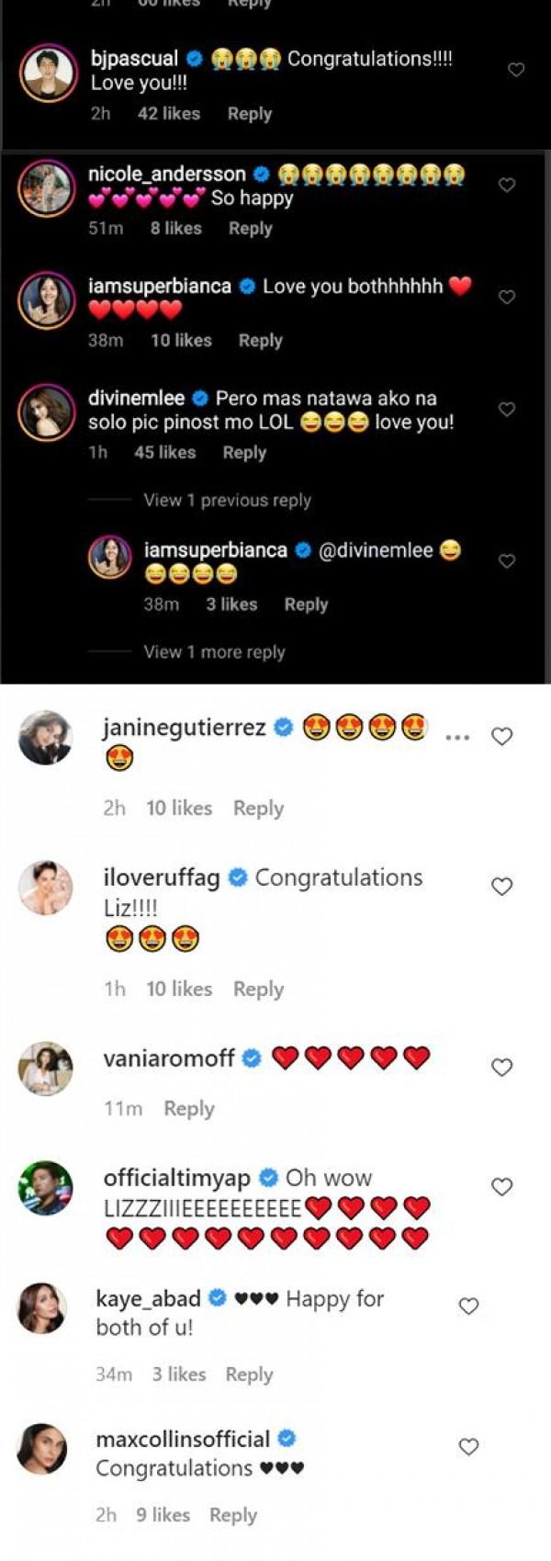Viewport: 551px width, 1561px height.
Task: Heart vaniaromoff's red hearts comment
Action: point(501,1067)
